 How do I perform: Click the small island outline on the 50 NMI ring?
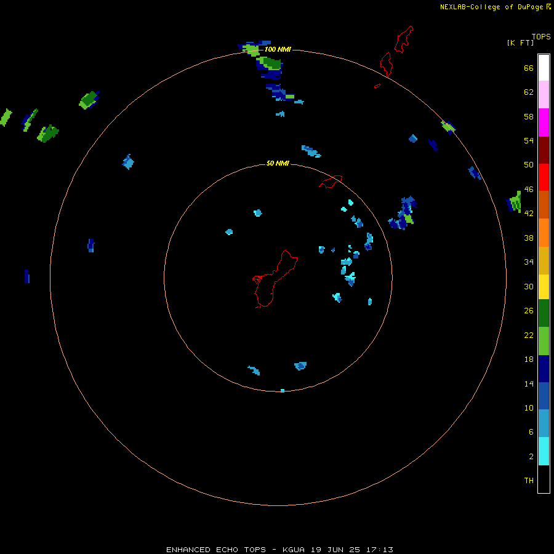[x=331, y=181]
